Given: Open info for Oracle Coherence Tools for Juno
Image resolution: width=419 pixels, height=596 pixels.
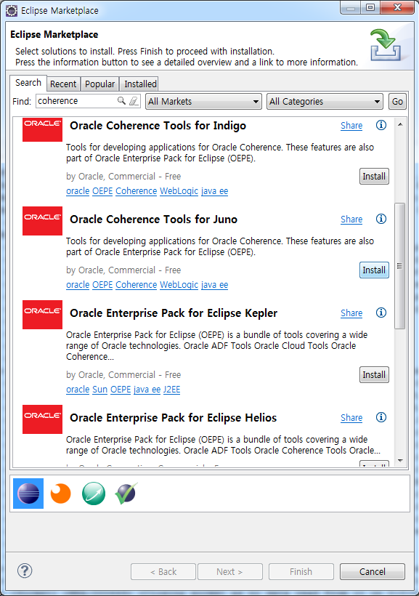Looking at the screenshot, I should coord(381,219).
